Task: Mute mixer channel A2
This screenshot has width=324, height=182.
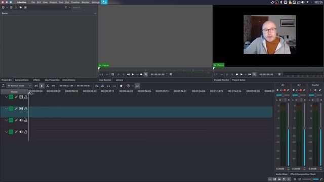Action: pyautogui.click(x=294, y=90)
